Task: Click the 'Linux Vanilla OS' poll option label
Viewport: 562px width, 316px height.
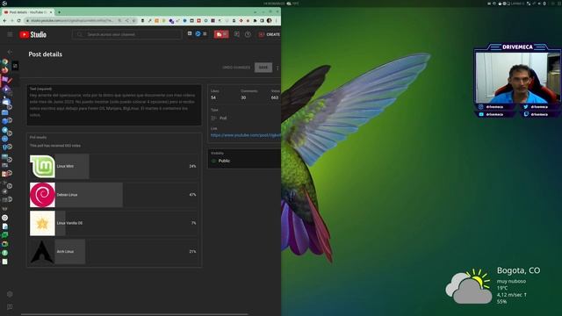Action: 69,223
